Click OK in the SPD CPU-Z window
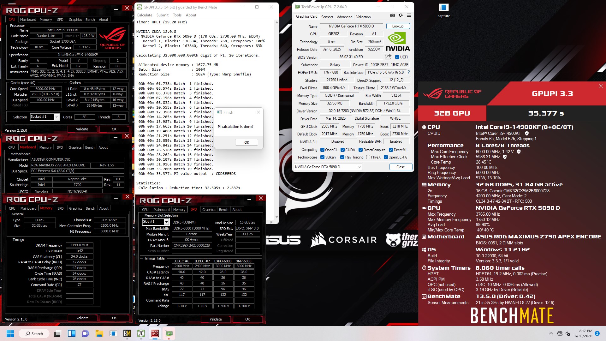The image size is (606, 341). (247, 319)
